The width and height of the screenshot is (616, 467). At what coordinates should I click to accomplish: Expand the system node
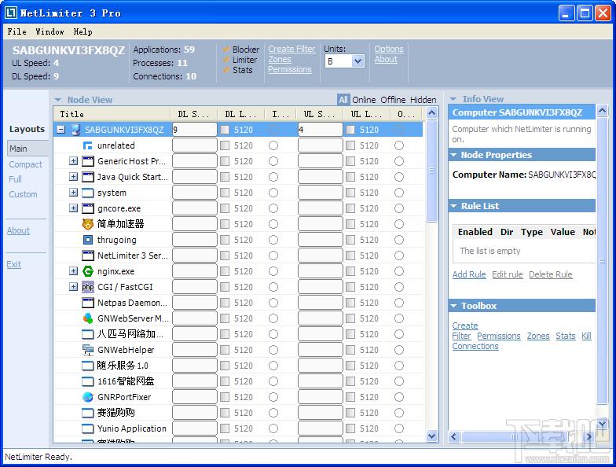coord(74,192)
